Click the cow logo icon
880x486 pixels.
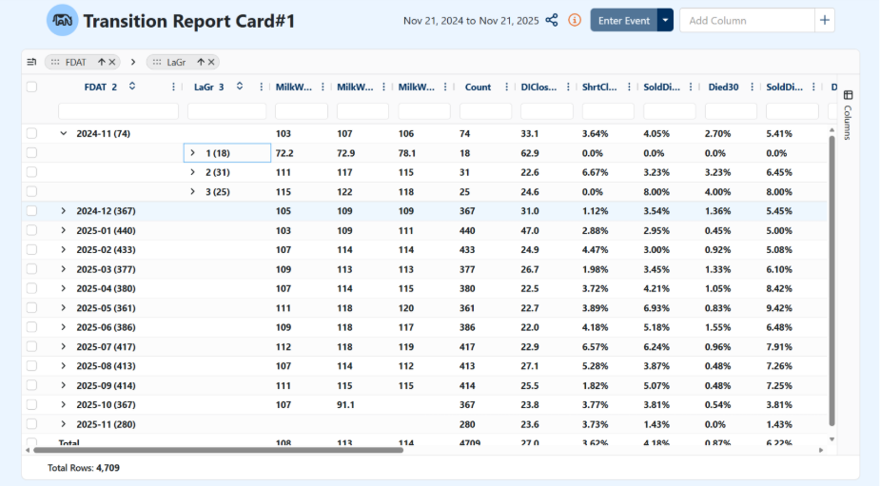click(63, 20)
